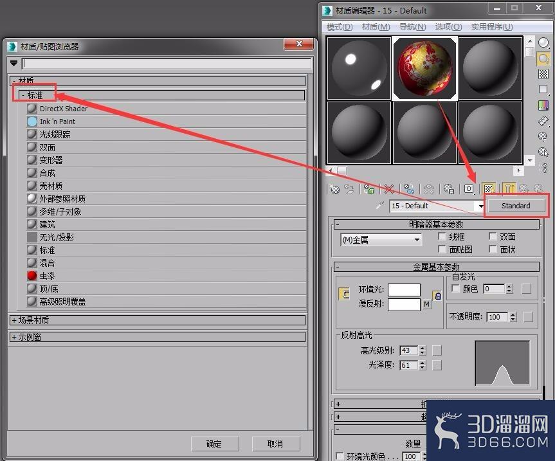Select the 虫漆 material in the list

pos(167,276)
